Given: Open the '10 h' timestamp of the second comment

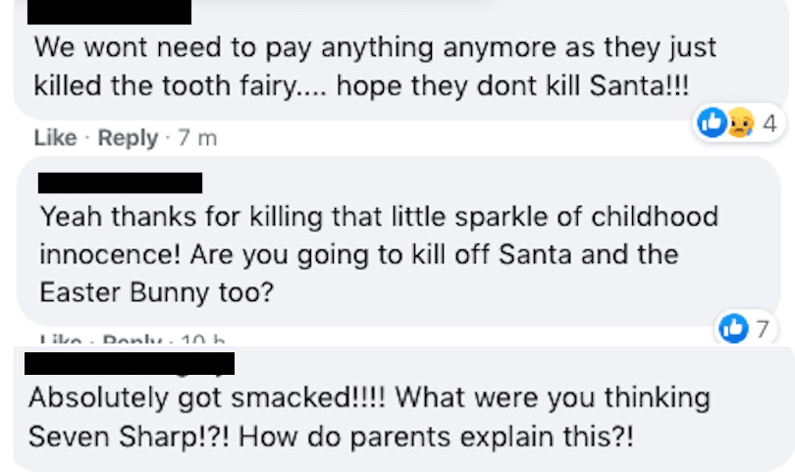Looking at the screenshot, I should 202,341.
